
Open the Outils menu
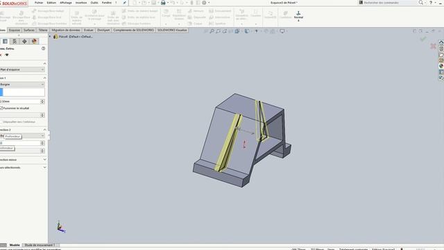(x=94, y=3)
